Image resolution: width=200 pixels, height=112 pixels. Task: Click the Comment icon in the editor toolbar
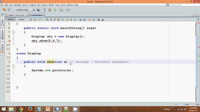click(99, 20)
